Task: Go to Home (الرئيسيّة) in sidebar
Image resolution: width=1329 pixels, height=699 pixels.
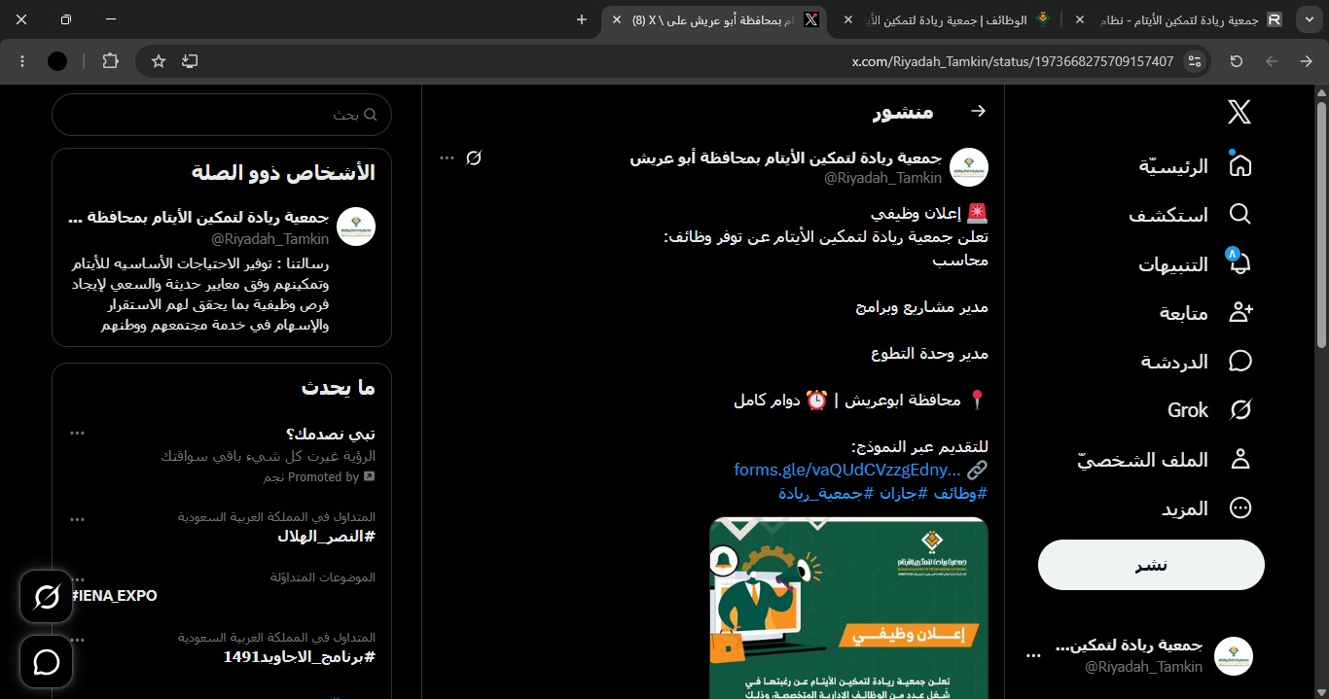Action: pos(1196,165)
